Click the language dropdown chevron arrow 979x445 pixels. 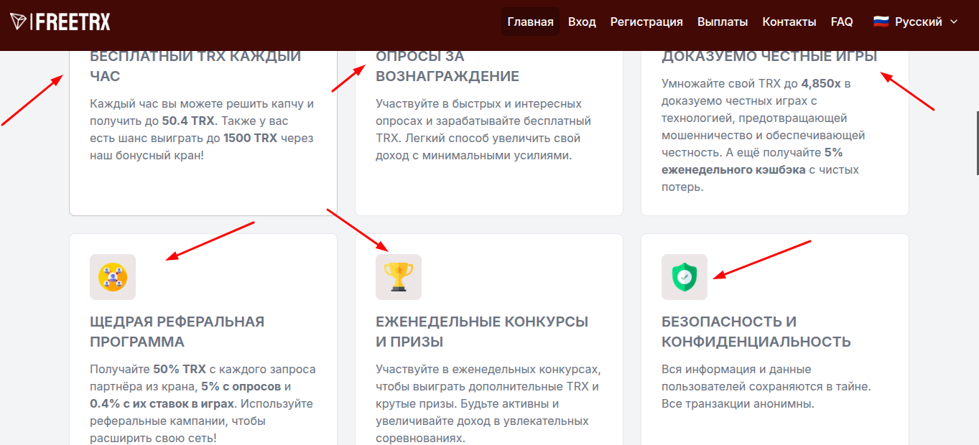click(x=954, y=22)
